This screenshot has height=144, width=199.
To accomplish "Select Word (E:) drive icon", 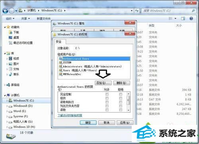I will (x=10, y=111).
